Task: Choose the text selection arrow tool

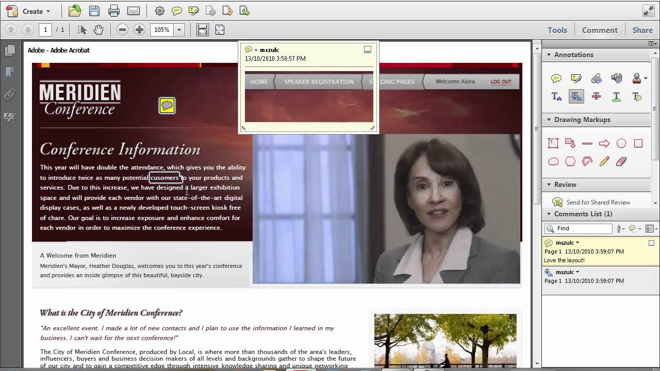Action: click(x=82, y=30)
